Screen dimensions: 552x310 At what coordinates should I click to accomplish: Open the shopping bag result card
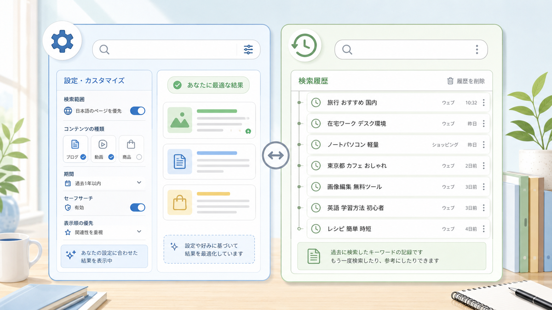click(209, 203)
